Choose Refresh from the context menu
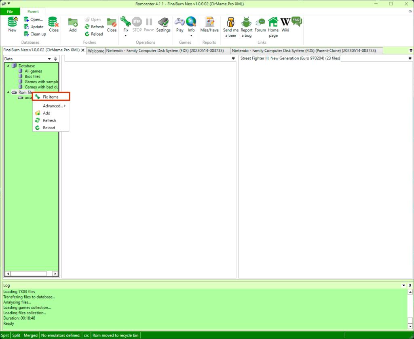 [51, 120]
